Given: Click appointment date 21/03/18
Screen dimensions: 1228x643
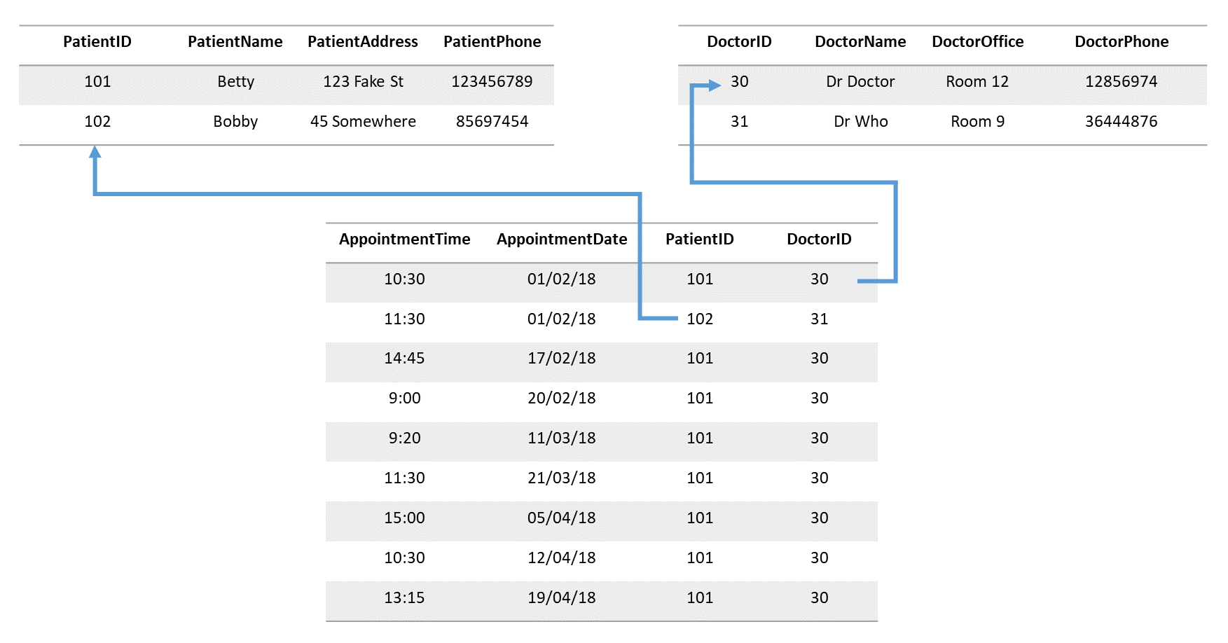Looking at the screenshot, I should pos(562,478).
